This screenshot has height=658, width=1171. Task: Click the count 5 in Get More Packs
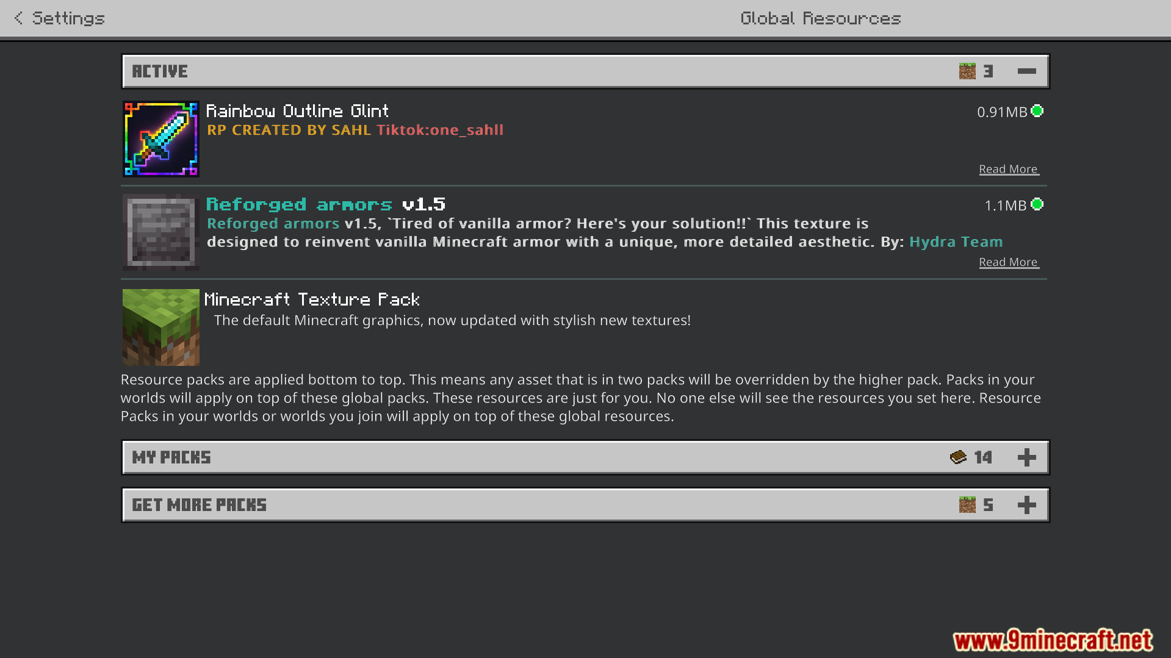989,505
